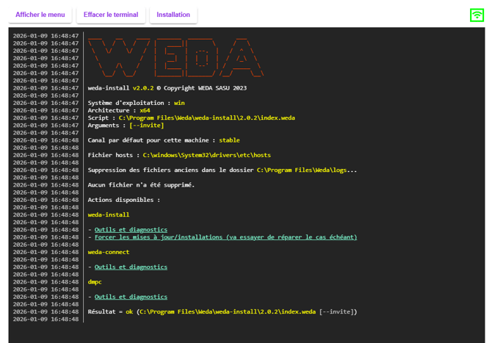The height and width of the screenshot is (343, 492).
Task: Click the x64 Architecture value
Action: (x=145, y=110)
